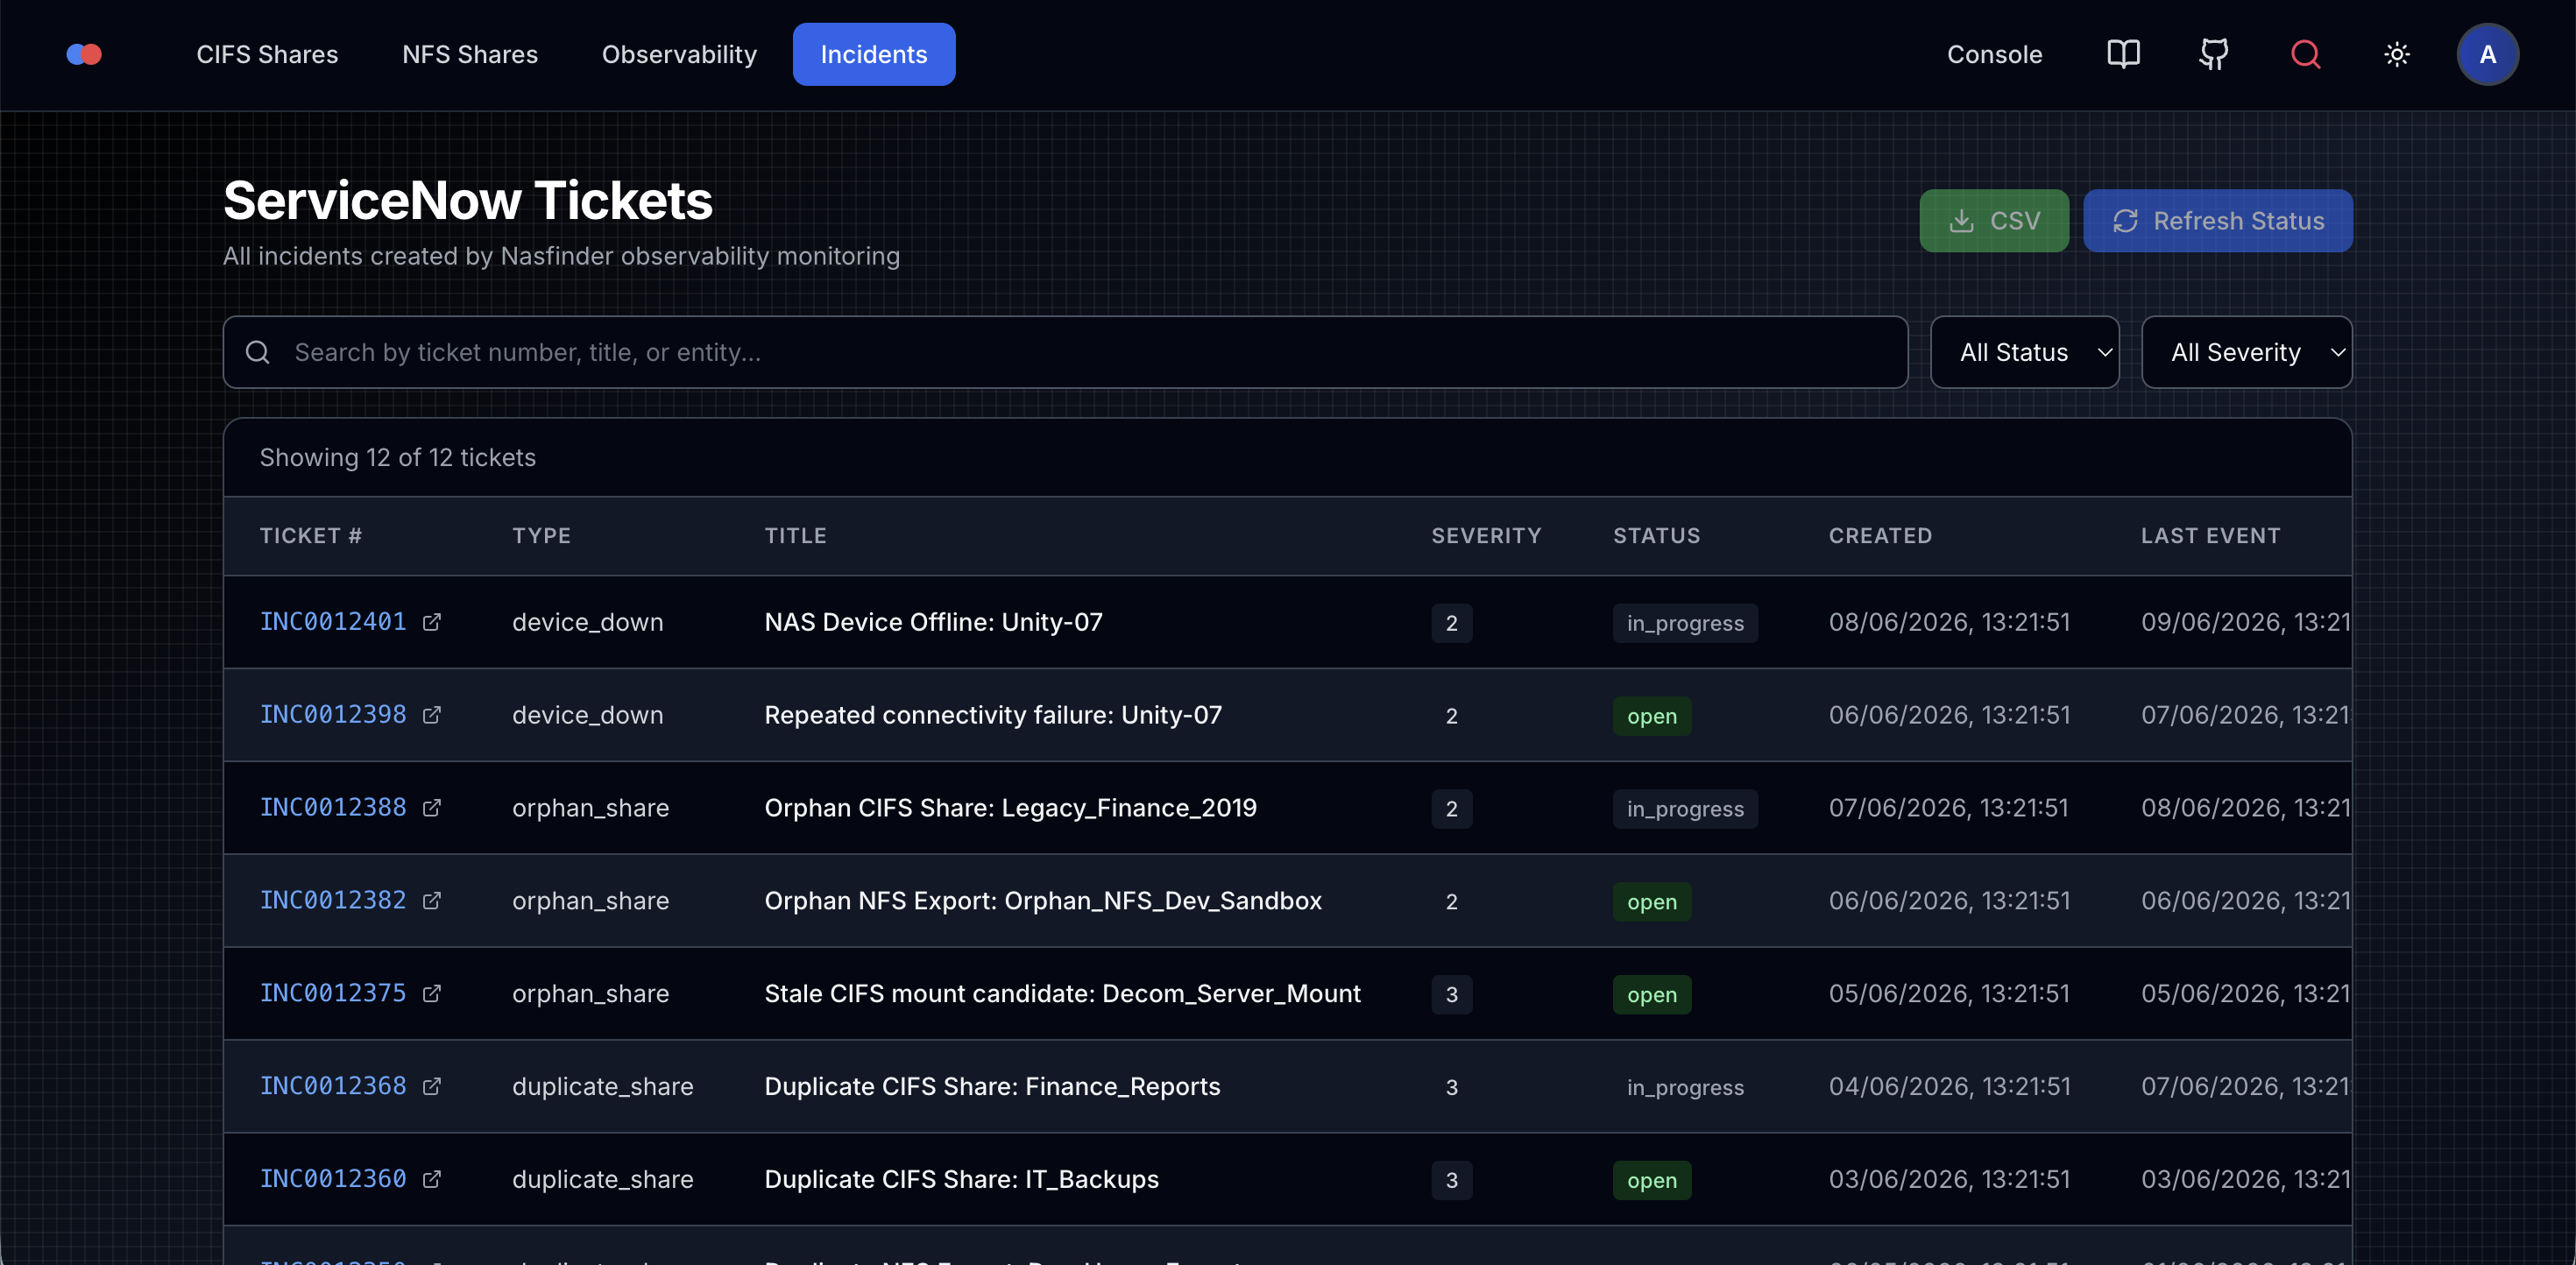Screen dimensions: 2576x1265
Task: Open external link icon for INC0012360
Action: (431, 1180)
